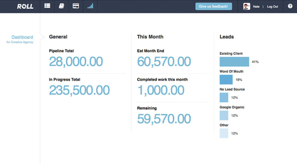Click the Give us feedback! button
The width and height of the screenshot is (297, 164).
(213, 6)
